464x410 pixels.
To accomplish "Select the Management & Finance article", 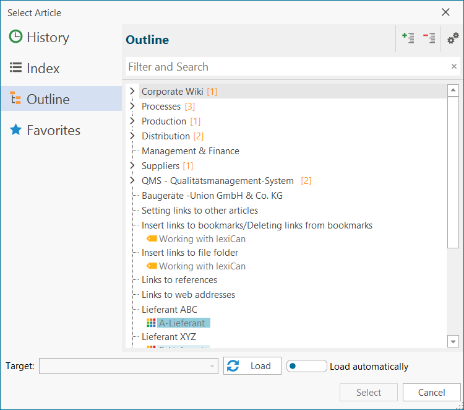I will [x=190, y=151].
